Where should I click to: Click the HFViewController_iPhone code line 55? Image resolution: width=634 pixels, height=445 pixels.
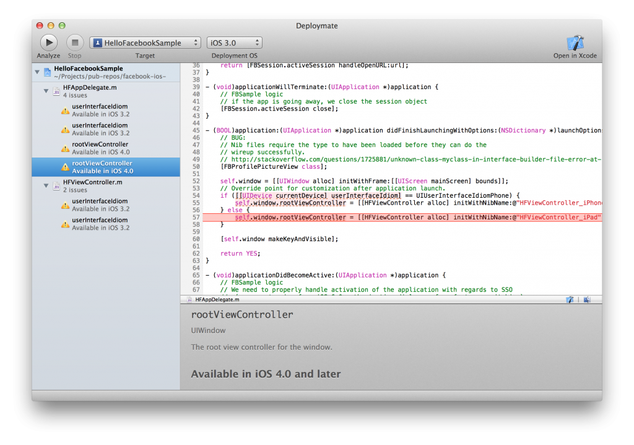pyautogui.click(x=419, y=203)
